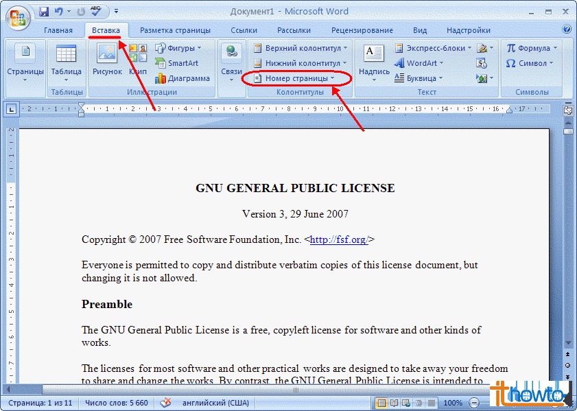Viewport: 577px width, 411px height.
Task: Click the Version 3, 29 June 2007 line
Action: [295, 214]
